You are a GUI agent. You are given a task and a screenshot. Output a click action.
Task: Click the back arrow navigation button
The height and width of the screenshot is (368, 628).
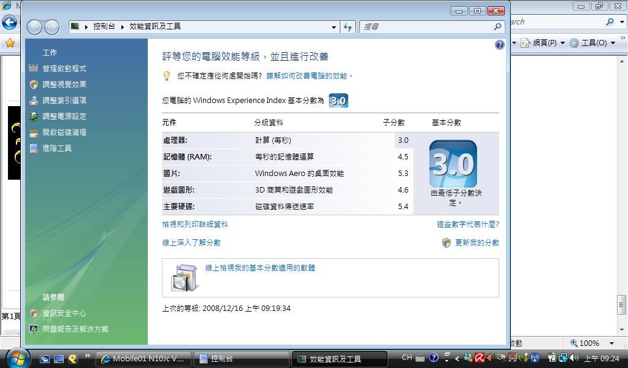pyautogui.click(x=35, y=27)
